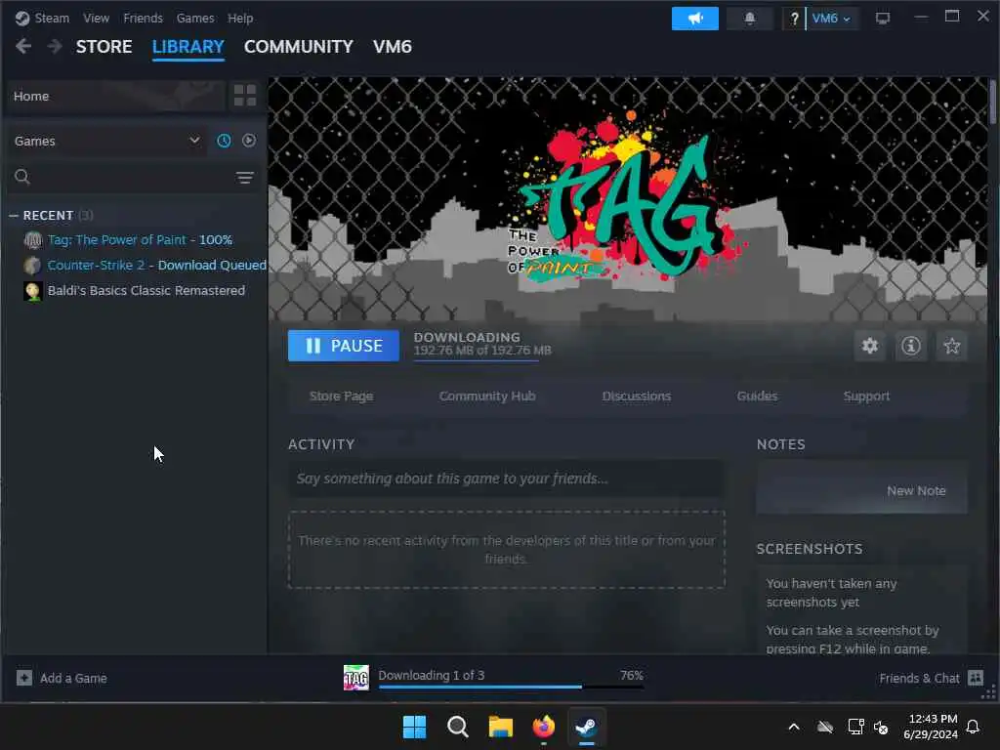Click TAG thumbnail in downloads bar
1000x750 pixels.
[355, 678]
